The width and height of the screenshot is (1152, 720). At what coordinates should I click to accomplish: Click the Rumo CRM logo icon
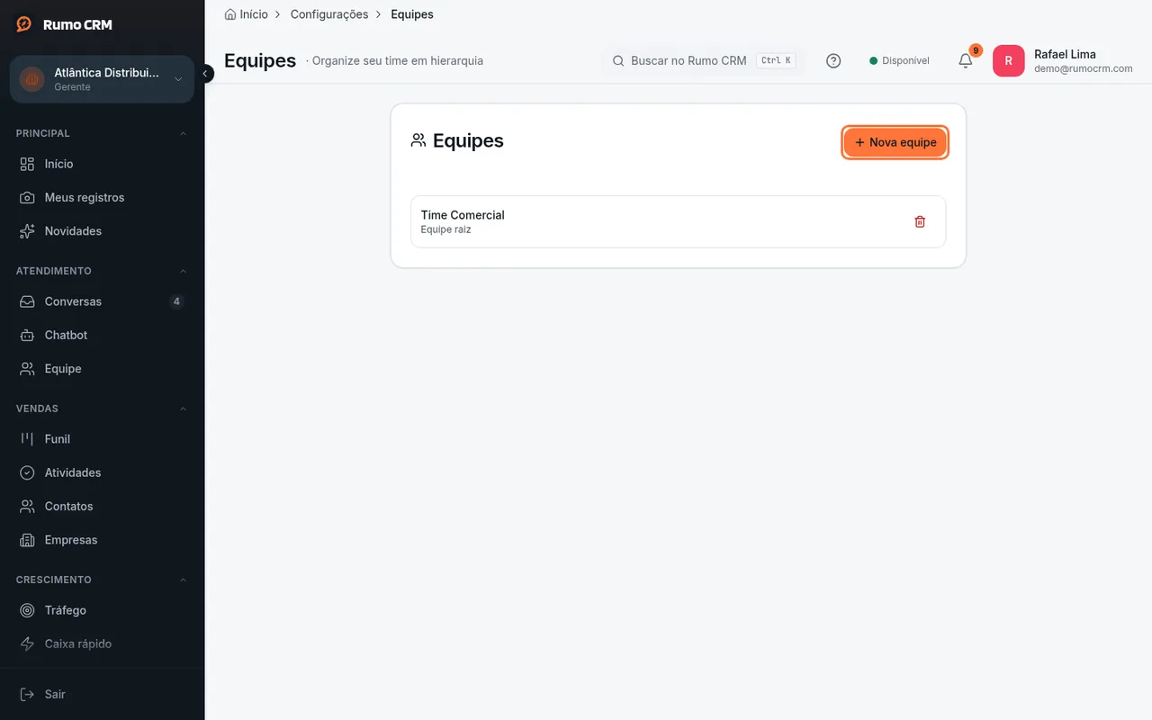click(x=24, y=24)
